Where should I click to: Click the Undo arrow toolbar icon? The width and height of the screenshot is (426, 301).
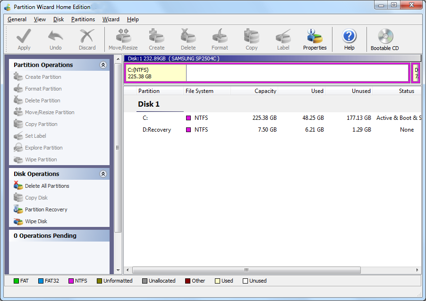tap(55, 36)
